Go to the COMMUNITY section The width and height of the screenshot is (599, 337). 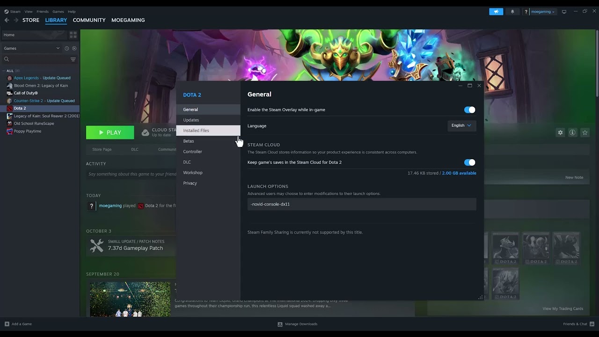pyautogui.click(x=89, y=20)
